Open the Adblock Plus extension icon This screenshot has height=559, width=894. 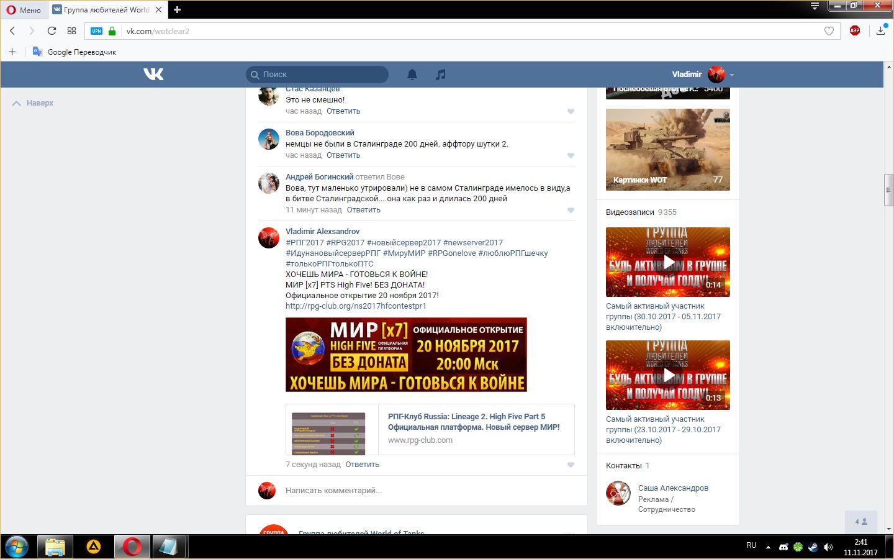pos(855,30)
